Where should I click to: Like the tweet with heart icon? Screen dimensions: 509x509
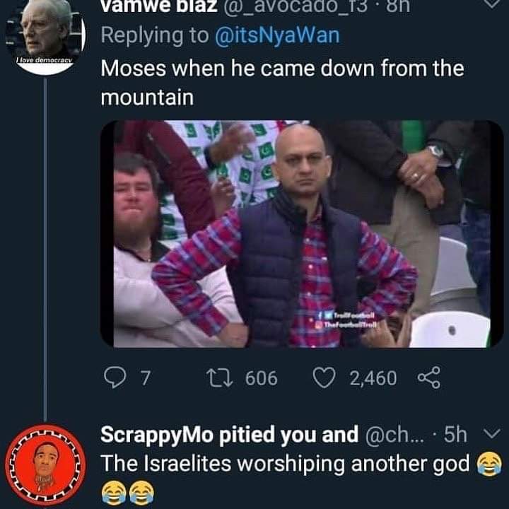(324, 378)
